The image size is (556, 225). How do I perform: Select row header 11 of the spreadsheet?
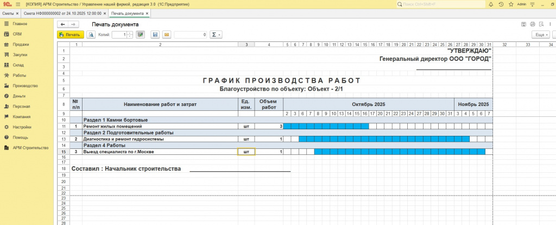tap(64, 126)
